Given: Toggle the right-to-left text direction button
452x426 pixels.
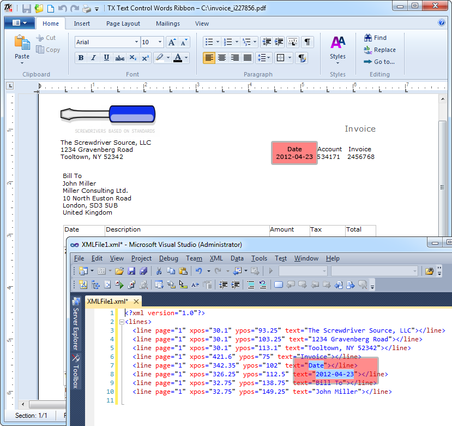Looking at the screenshot, I should 302,58.
